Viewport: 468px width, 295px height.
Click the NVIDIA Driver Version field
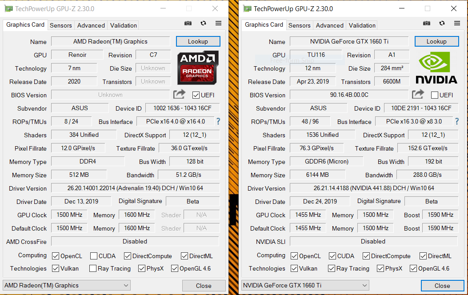(374, 188)
